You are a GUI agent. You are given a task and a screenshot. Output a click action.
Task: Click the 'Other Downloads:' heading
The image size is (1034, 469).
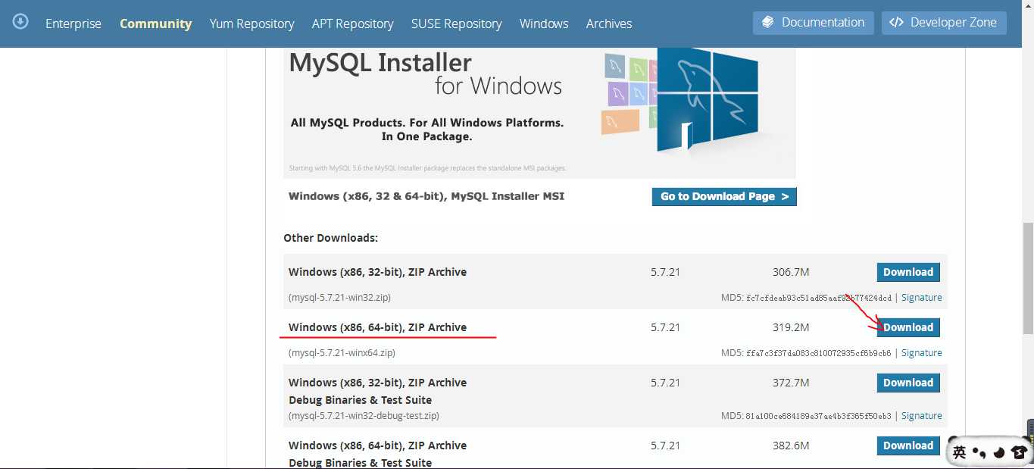(x=330, y=238)
